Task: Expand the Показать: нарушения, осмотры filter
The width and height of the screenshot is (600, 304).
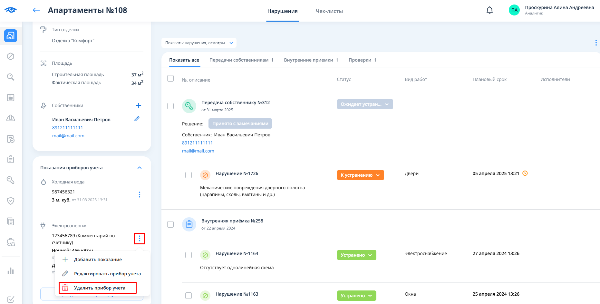Action: pyautogui.click(x=199, y=43)
